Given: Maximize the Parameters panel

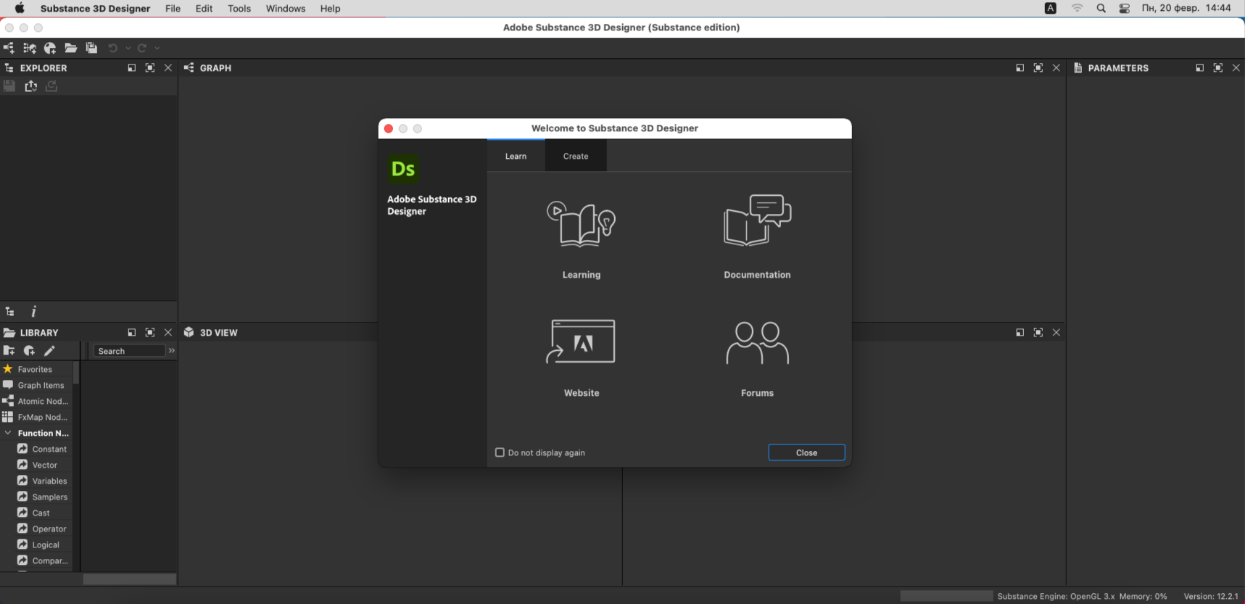Looking at the screenshot, I should click(1218, 68).
